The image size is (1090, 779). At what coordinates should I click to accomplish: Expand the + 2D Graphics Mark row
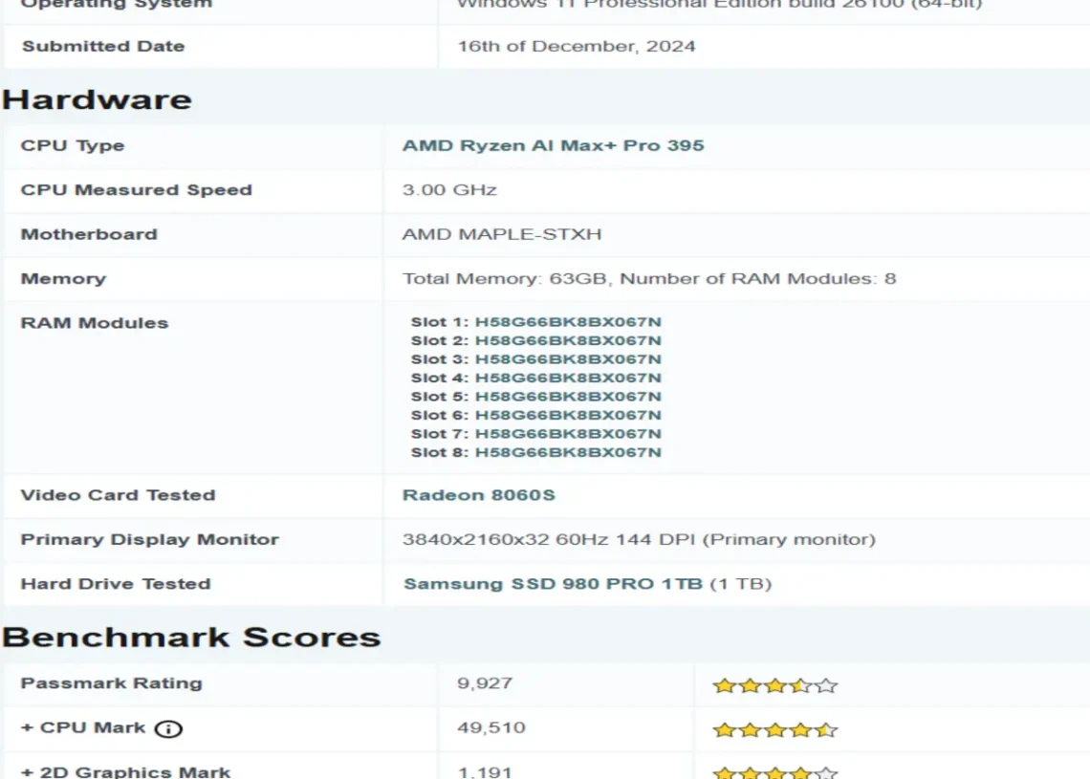point(125,771)
